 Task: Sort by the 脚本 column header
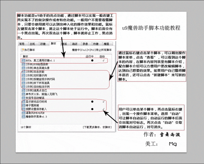click(x=26, y=56)
